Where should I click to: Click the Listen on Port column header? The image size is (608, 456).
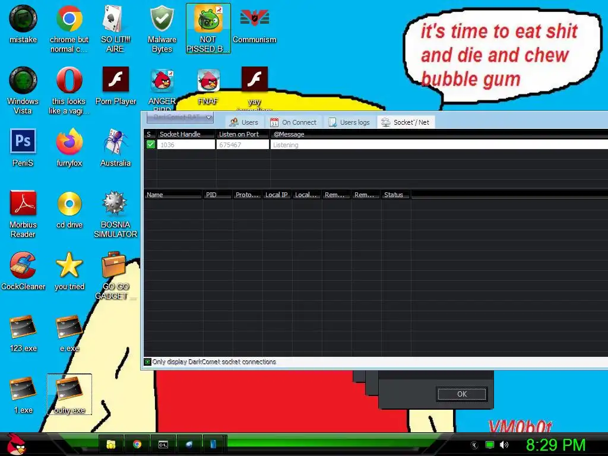pyautogui.click(x=242, y=134)
